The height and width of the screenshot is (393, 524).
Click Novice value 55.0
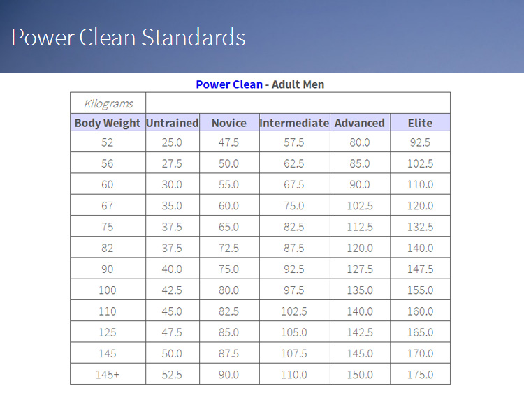[229, 185]
